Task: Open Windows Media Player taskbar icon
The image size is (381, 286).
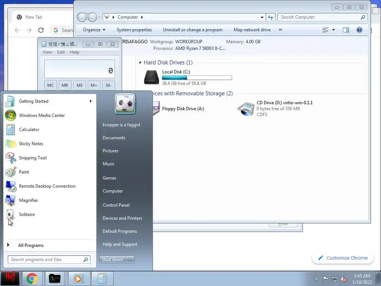Action: click(79, 279)
